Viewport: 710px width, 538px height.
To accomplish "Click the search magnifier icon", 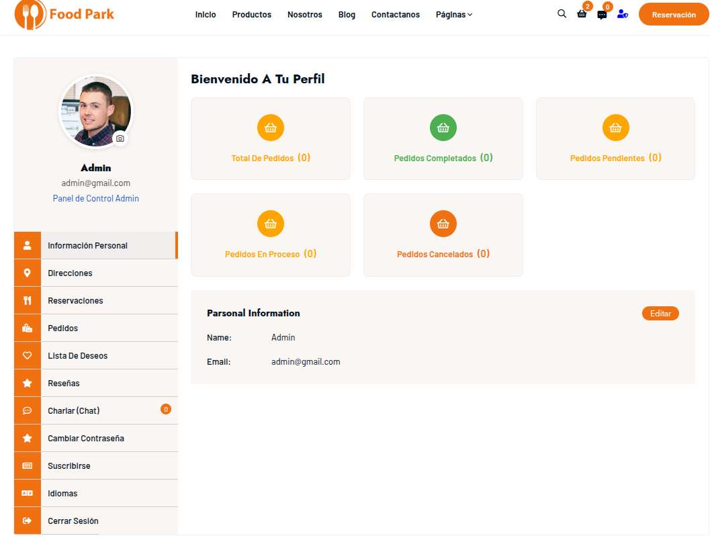I will (562, 13).
